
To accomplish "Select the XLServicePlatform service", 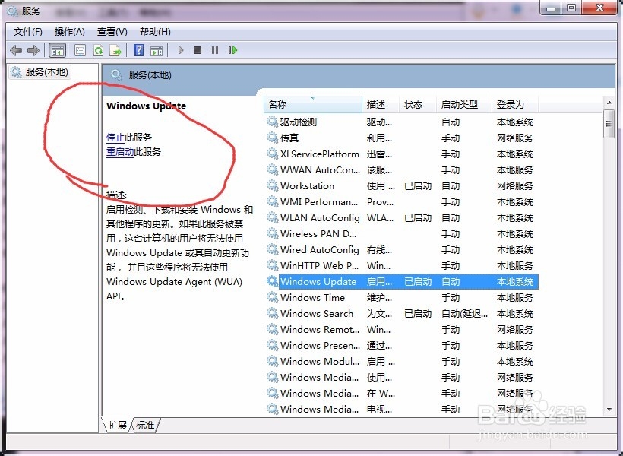I will click(x=401, y=154).
